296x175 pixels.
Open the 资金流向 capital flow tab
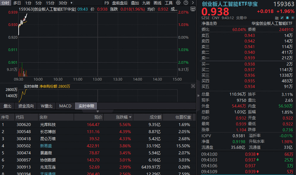pyautogui.click(x=25, y=106)
